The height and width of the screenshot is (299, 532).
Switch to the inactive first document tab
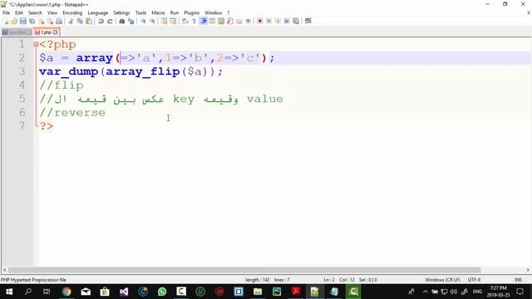(x=17, y=32)
